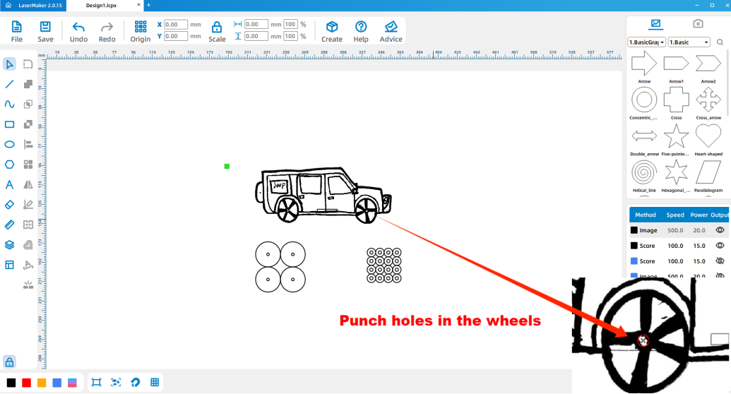
Task: Click the fit-to-frame icon in bottom bar
Action: pyautogui.click(x=97, y=382)
